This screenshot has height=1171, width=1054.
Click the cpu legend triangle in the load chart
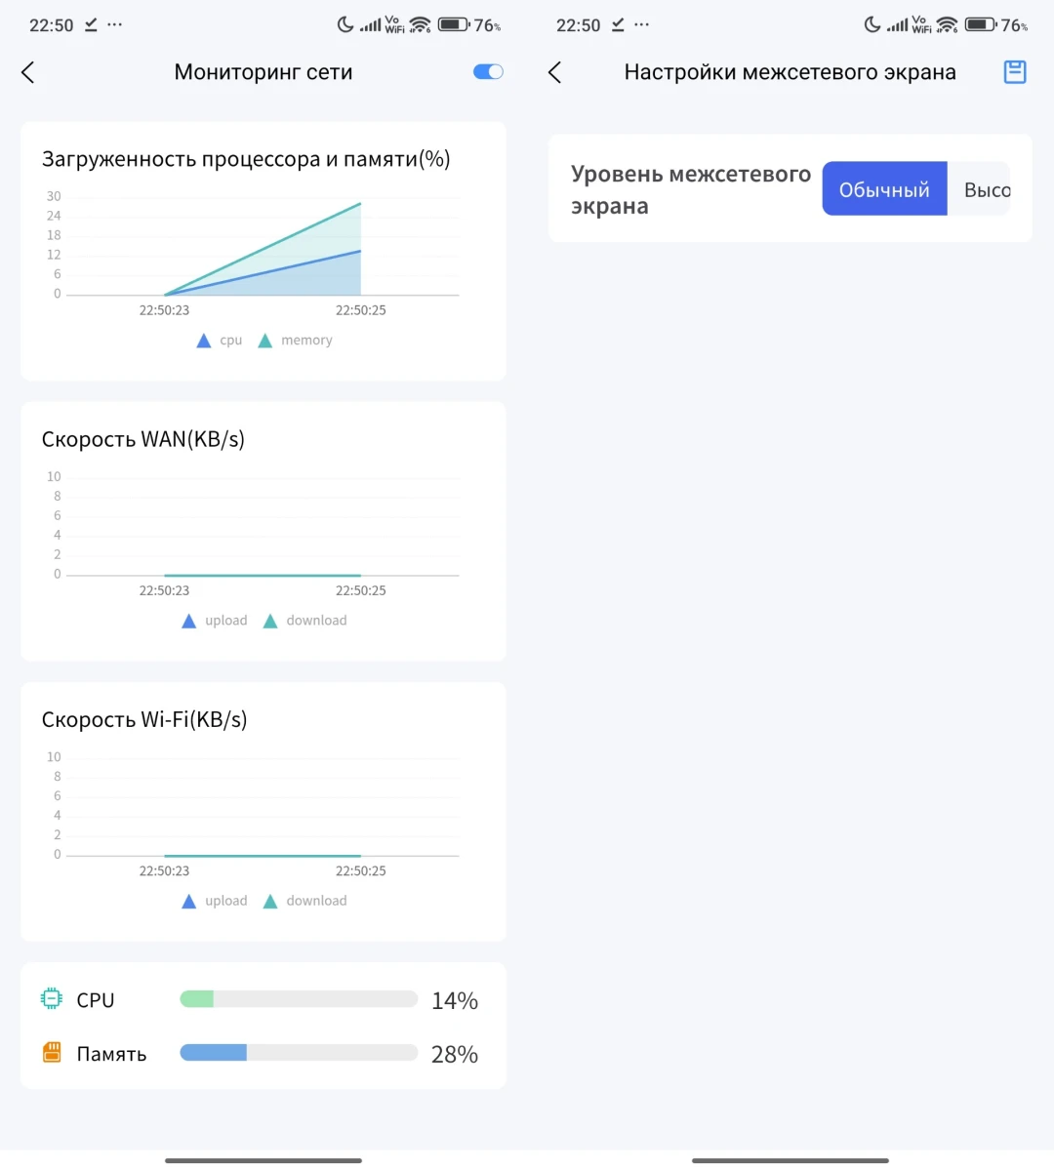[x=204, y=341]
